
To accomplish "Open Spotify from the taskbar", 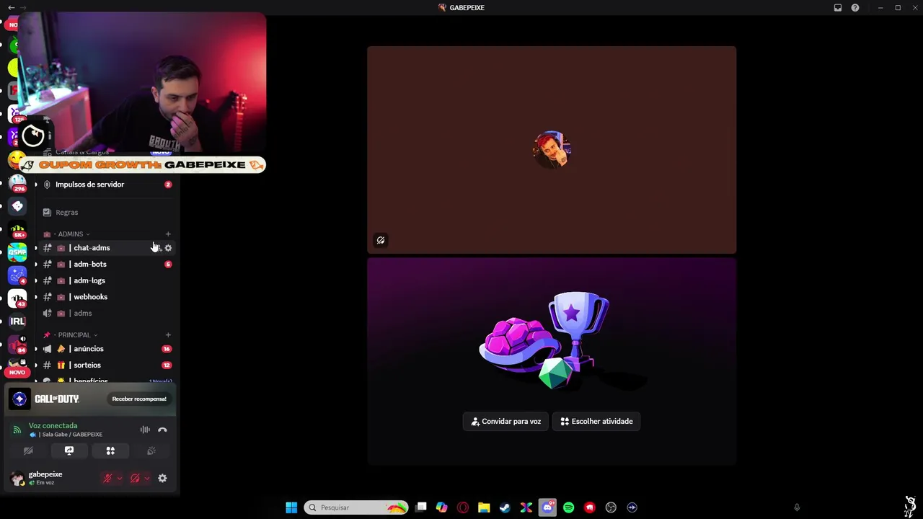I will [568, 507].
